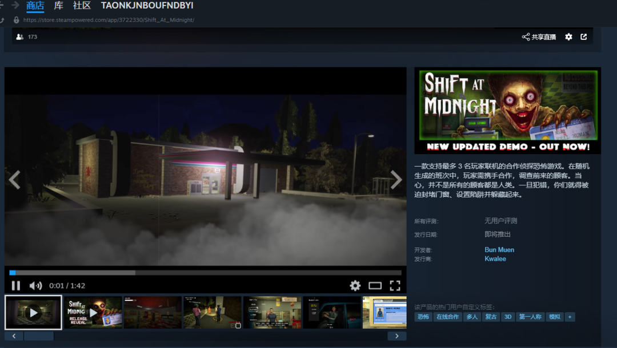Click the 多人 multiplayer tag
Image resolution: width=617 pixels, height=348 pixels.
point(472,317)
